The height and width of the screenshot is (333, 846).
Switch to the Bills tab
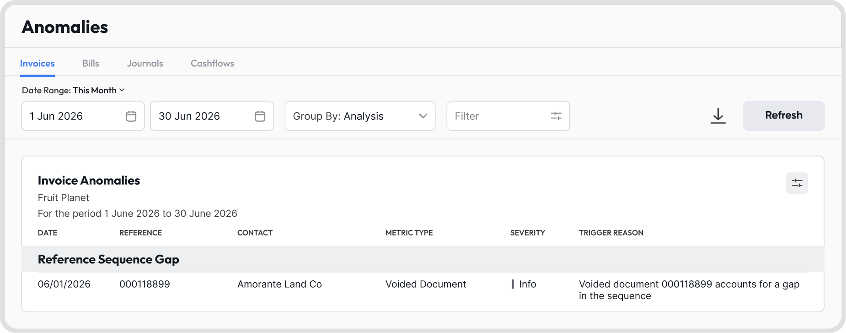tap(91, 64)
